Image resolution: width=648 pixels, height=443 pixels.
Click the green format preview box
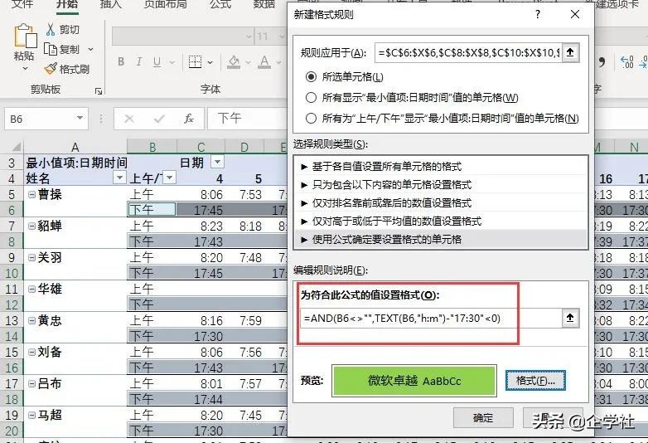(414, 381)
